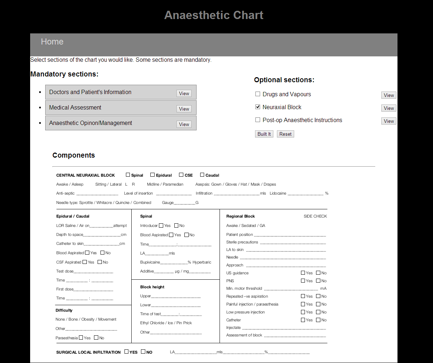
Task: Open the Home menu
Action: 52,42
